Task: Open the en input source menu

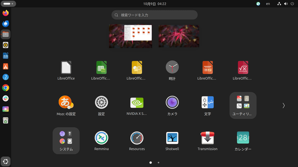Action: tap(268, 4)
